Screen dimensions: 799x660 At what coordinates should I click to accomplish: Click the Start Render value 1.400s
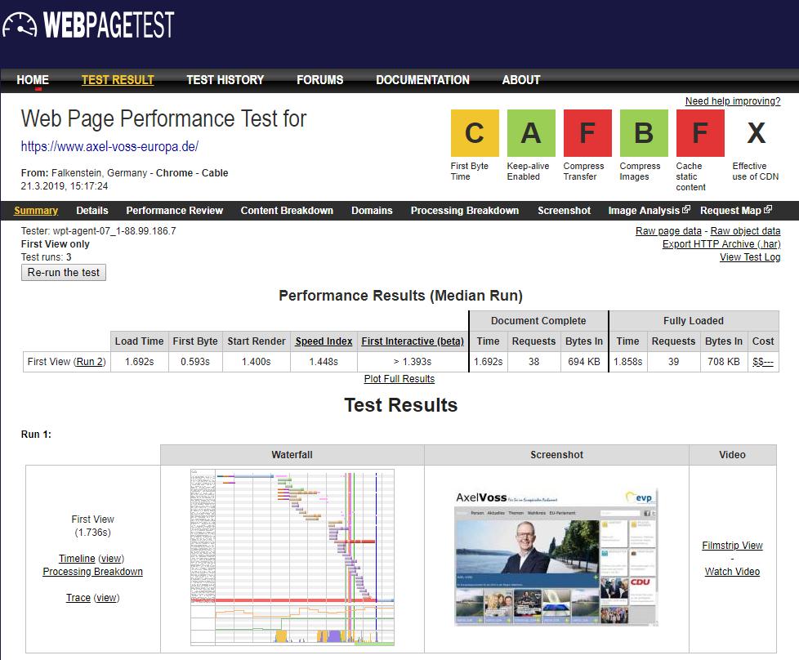point(257,361)
